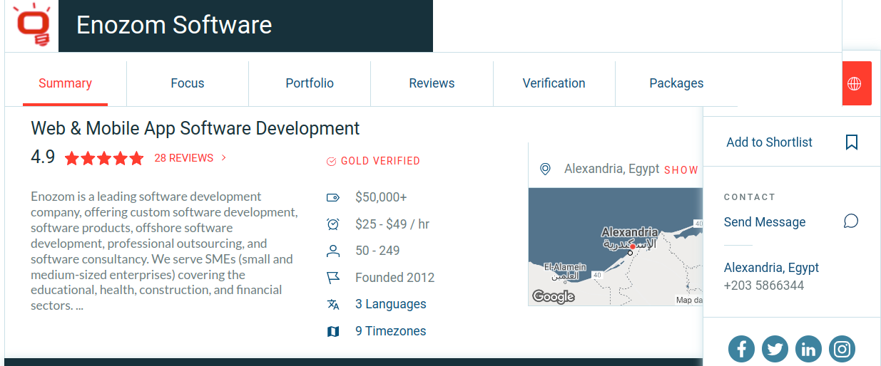
Task: Click the CONTACT section label
Action: [x=750, y=197]
